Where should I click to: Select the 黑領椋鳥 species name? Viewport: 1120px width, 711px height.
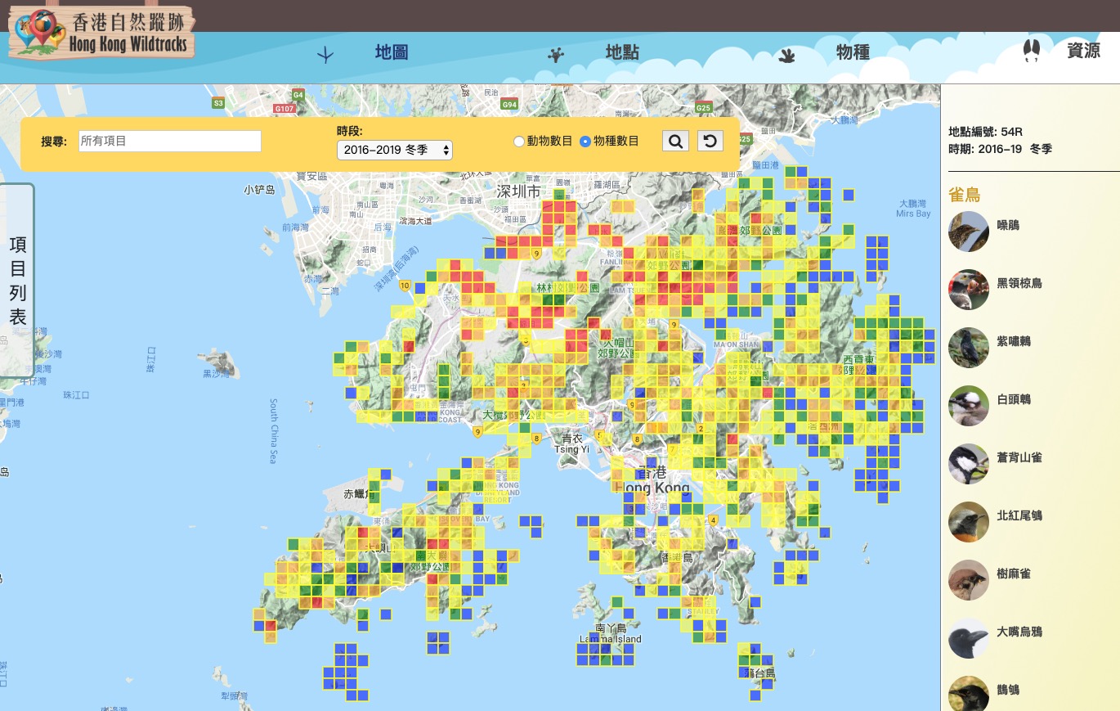(1019, 283)
